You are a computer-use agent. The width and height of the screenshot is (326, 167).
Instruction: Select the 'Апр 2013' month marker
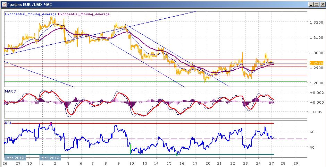[15, 158]
